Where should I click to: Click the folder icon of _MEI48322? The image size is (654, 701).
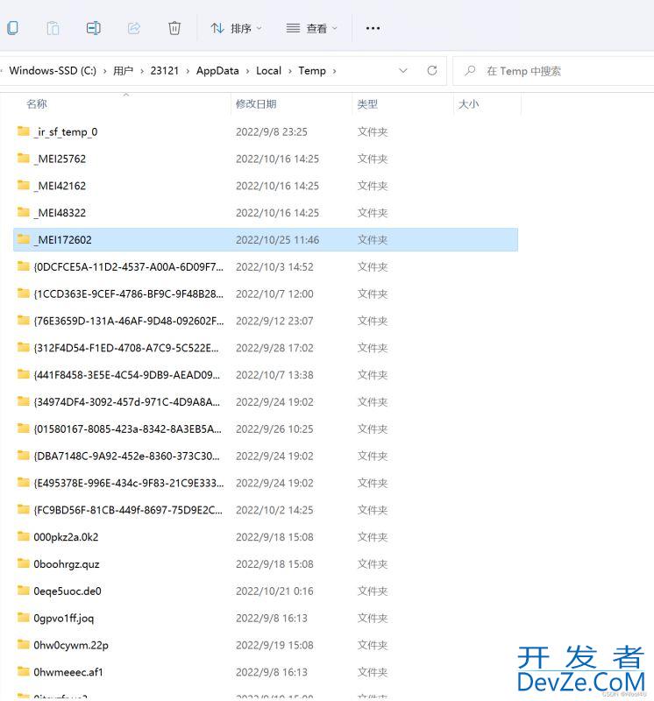24,212
